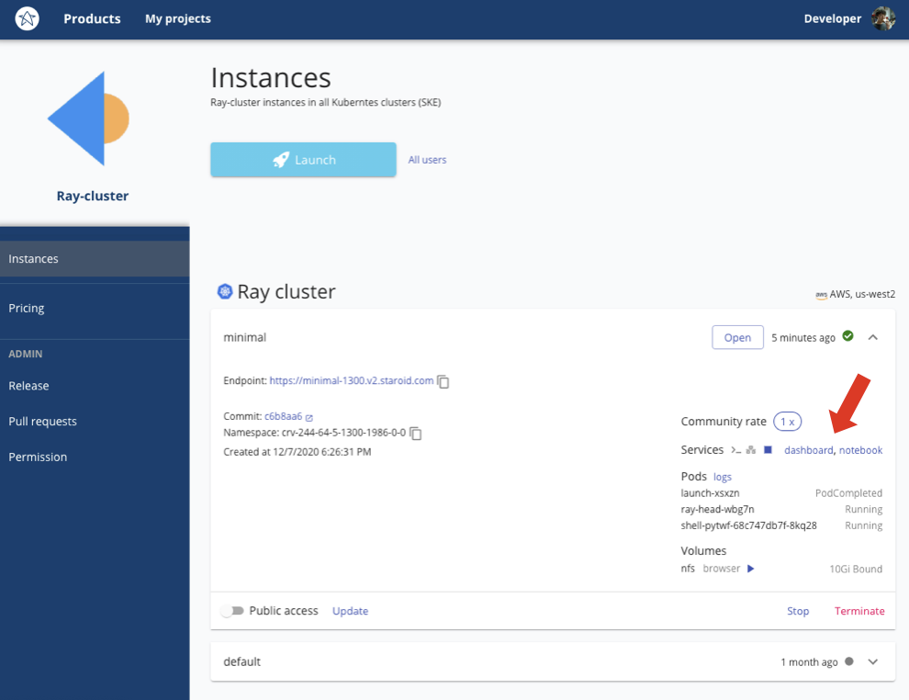Click the browser label for nfs volume
The width and height of the screenshot is (909, 700).
(x=721, y=569)
